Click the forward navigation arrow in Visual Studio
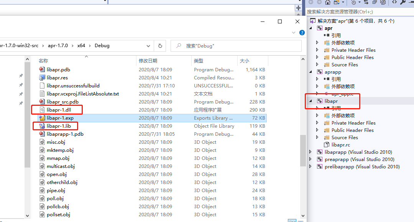Image resolution: width=414 pixels, height=222 pixels. (x=319, y=3)
